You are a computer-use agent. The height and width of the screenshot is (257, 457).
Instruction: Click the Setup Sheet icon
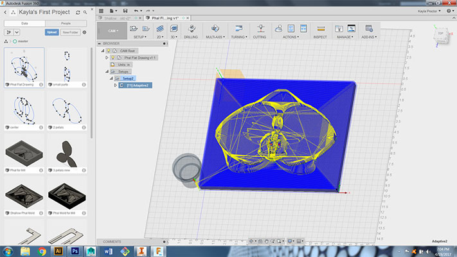tap(303, 28)
